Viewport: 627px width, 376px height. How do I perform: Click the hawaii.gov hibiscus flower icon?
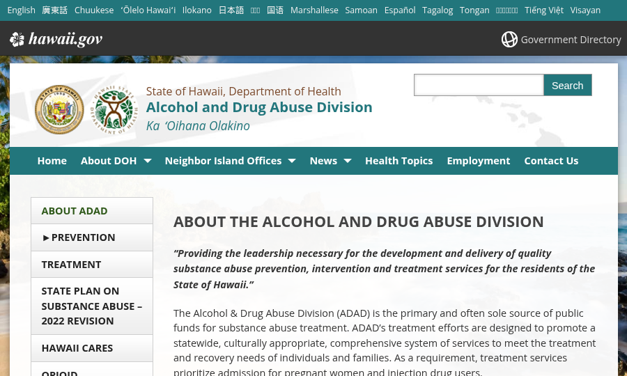coord(17,39)
